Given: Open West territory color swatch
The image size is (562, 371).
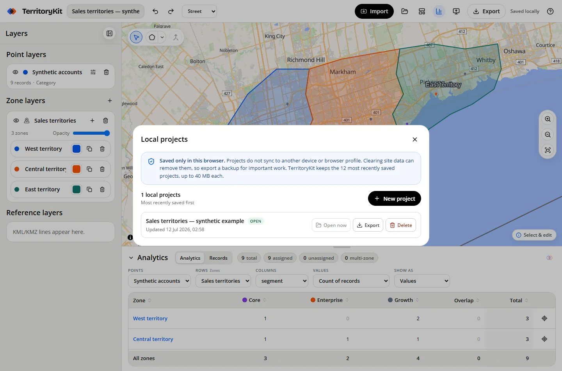Looking at the screenshot, I should coord(76,149).
